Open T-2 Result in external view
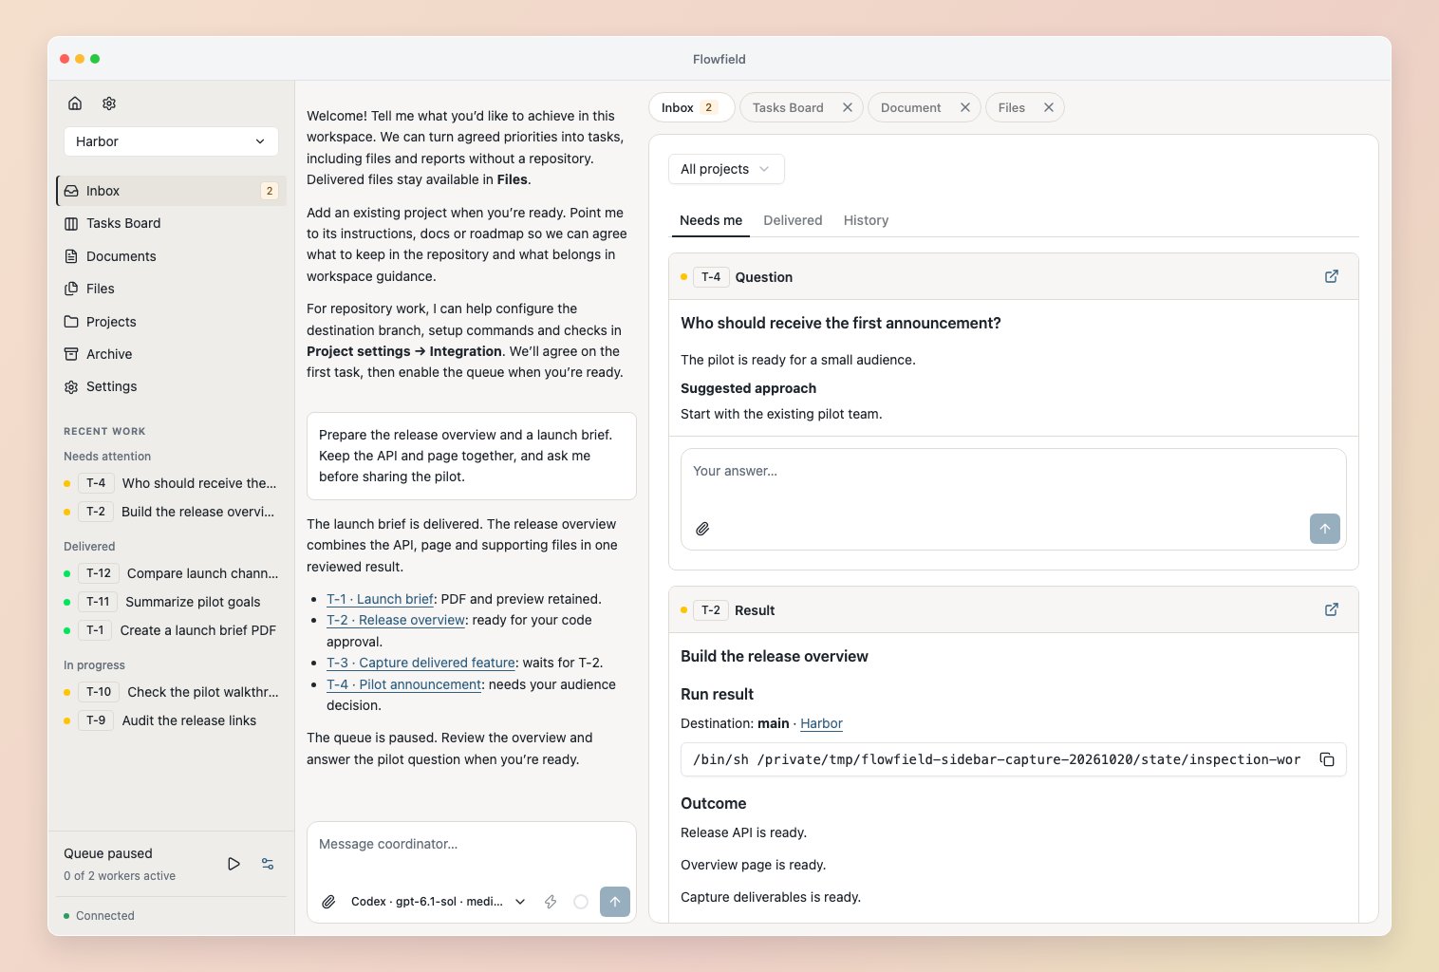Screen dimensions: 1439x972 tap(1332, 609)
